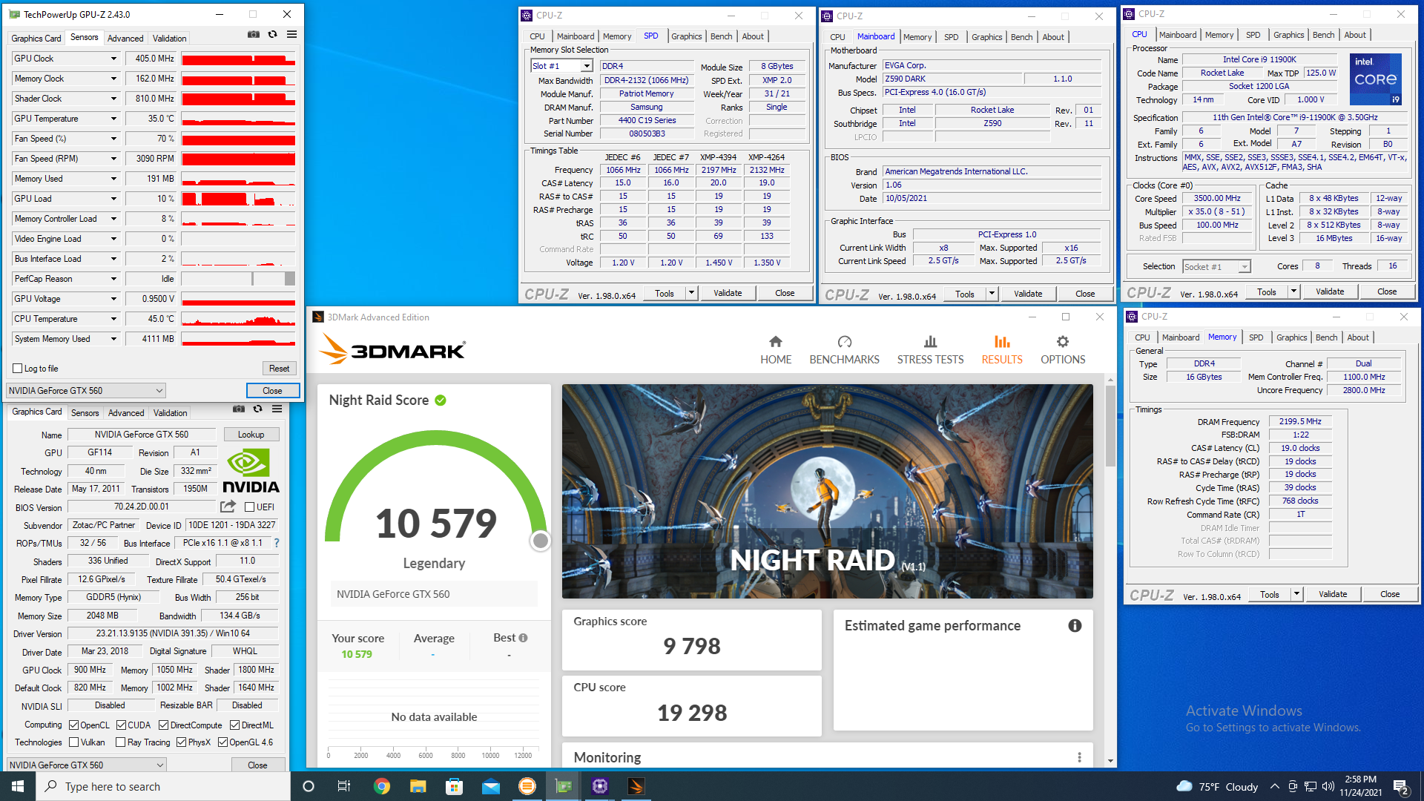Open Cortana circle icon on taskbar
1424x801 pixels.
(x=309, y=786)
